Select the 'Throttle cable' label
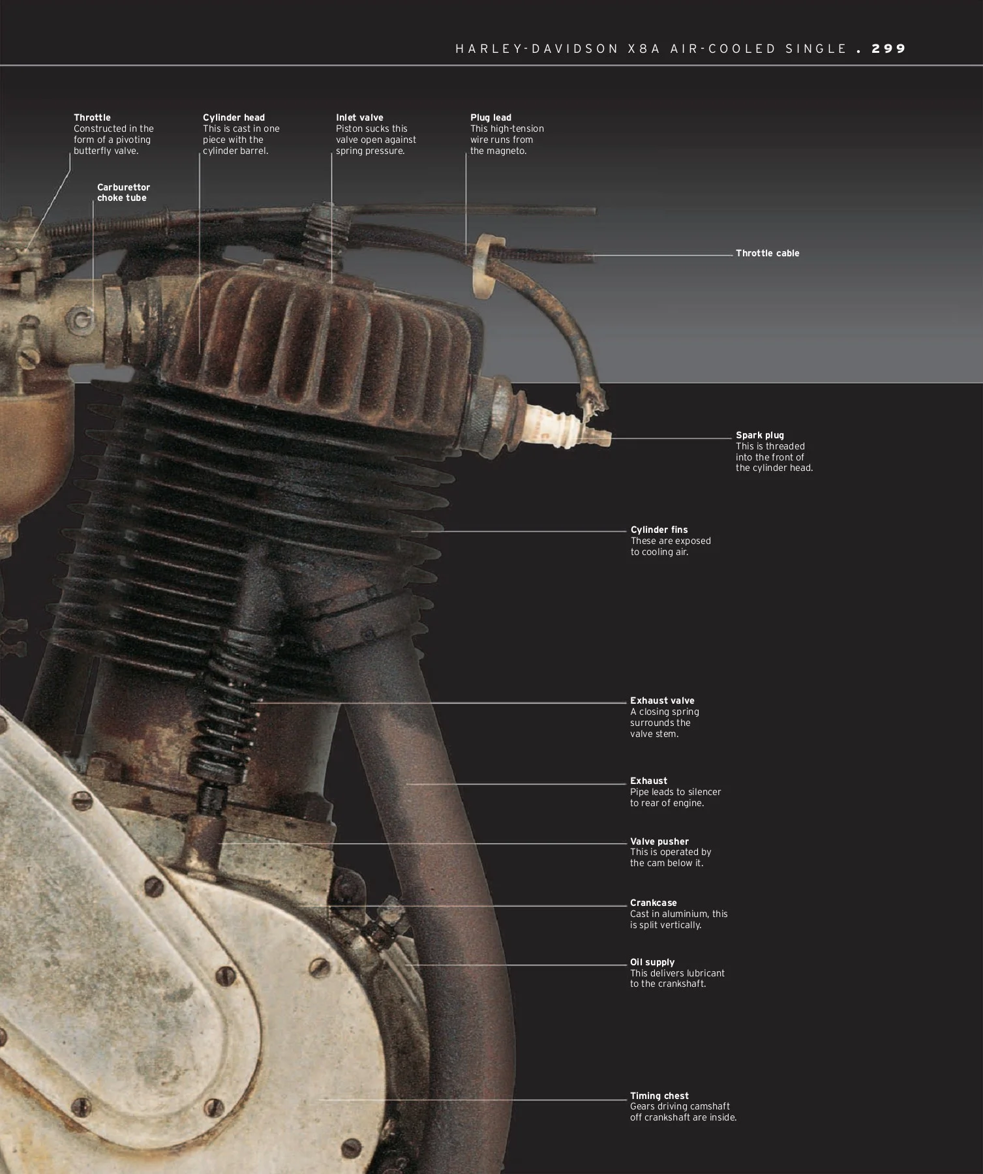This screenshot has width=983, height=1174. (x=767, y=253)
